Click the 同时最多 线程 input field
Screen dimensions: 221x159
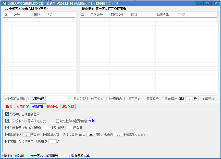click(x=46, y=128)
